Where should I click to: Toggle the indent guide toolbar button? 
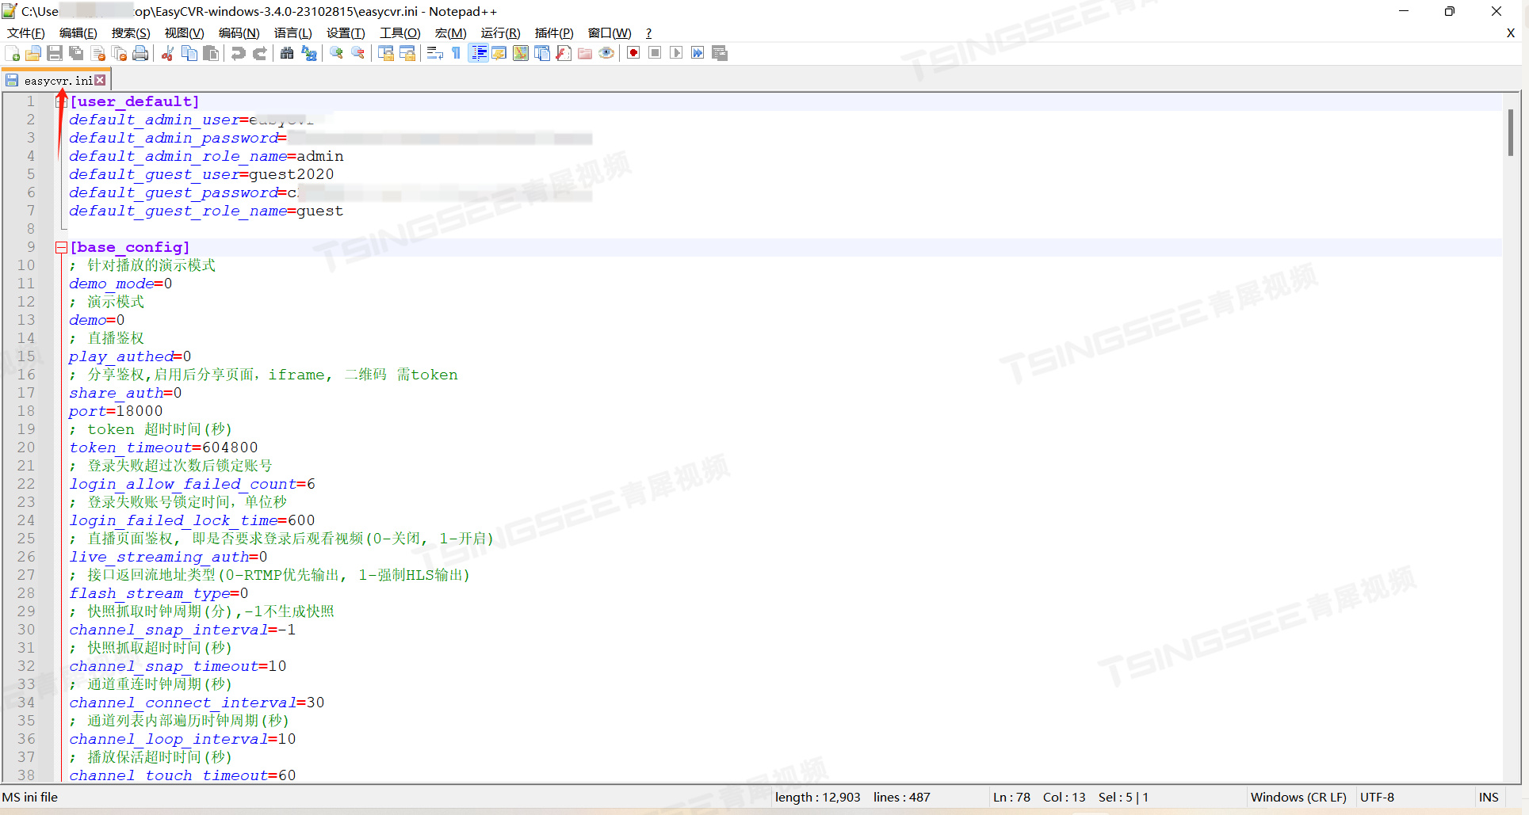coord(479,53)
